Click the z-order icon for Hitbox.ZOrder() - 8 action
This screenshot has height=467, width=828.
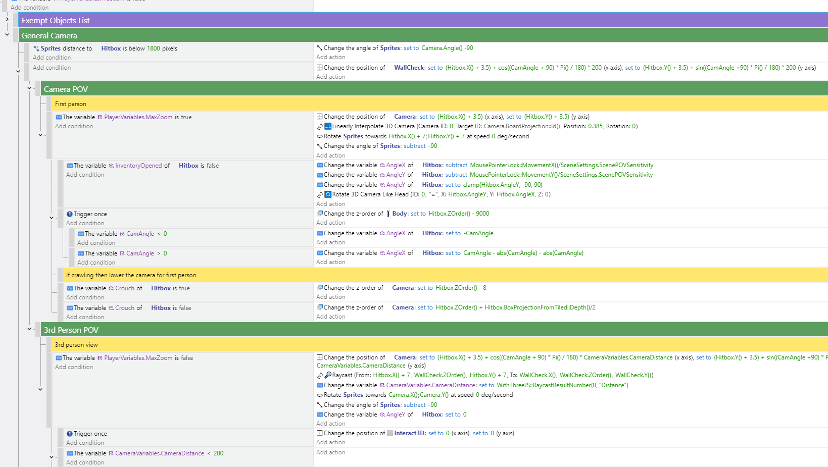(319, 288)
